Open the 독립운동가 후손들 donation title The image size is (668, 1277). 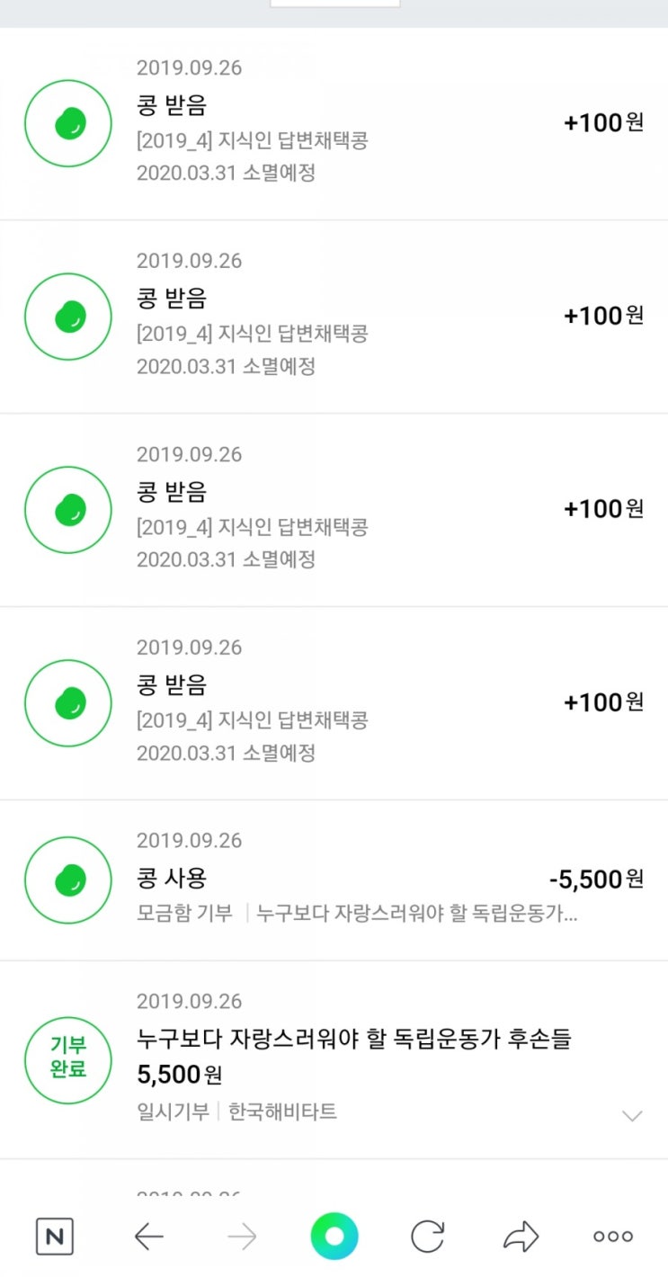coord(354,1040)
